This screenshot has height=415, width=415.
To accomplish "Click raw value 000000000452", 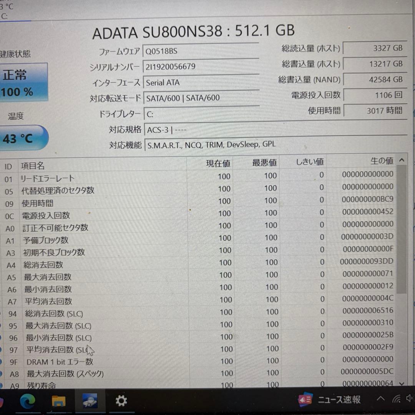I will (x=368, y=211).
